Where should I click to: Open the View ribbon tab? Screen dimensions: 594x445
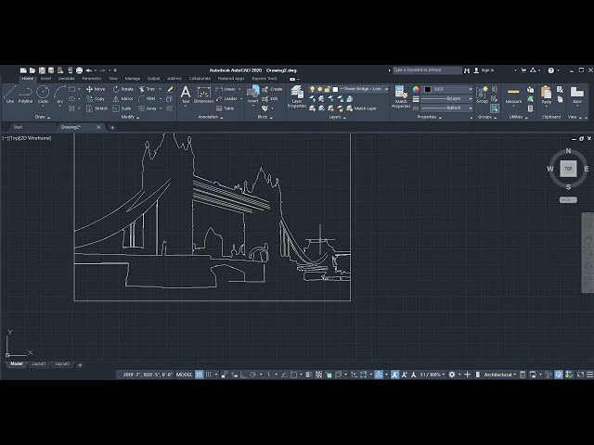[x=113, y=79]
